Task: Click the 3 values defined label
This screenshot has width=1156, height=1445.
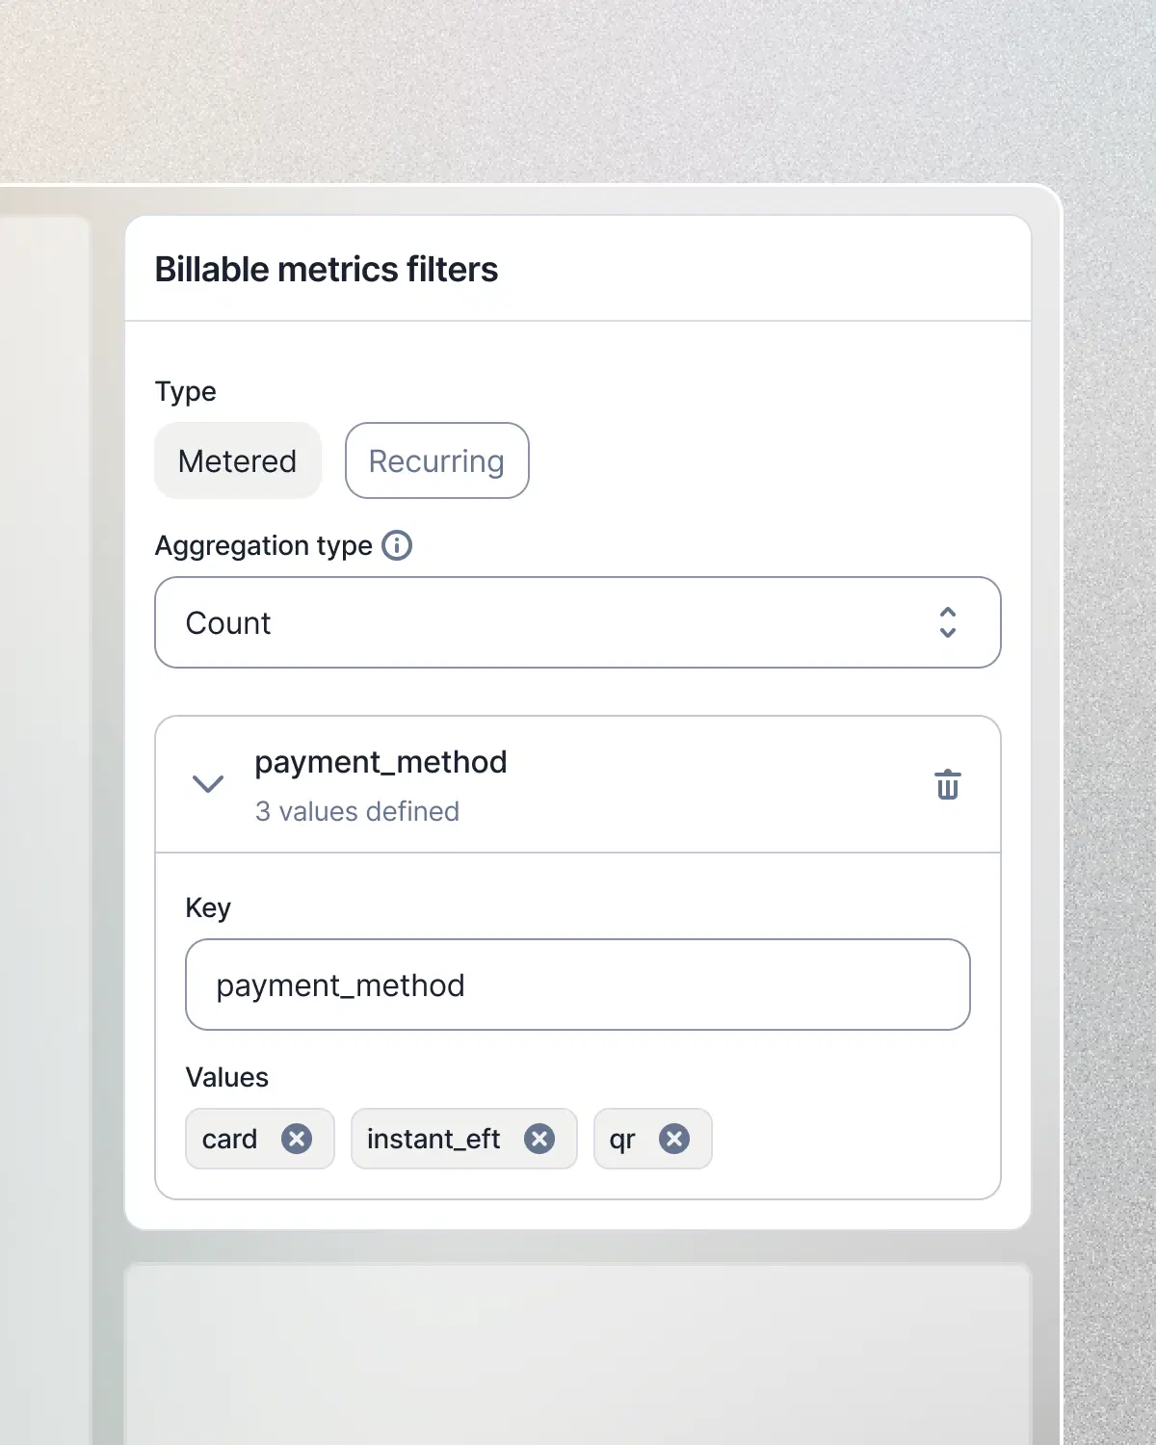Action: [x=355, y=811]
